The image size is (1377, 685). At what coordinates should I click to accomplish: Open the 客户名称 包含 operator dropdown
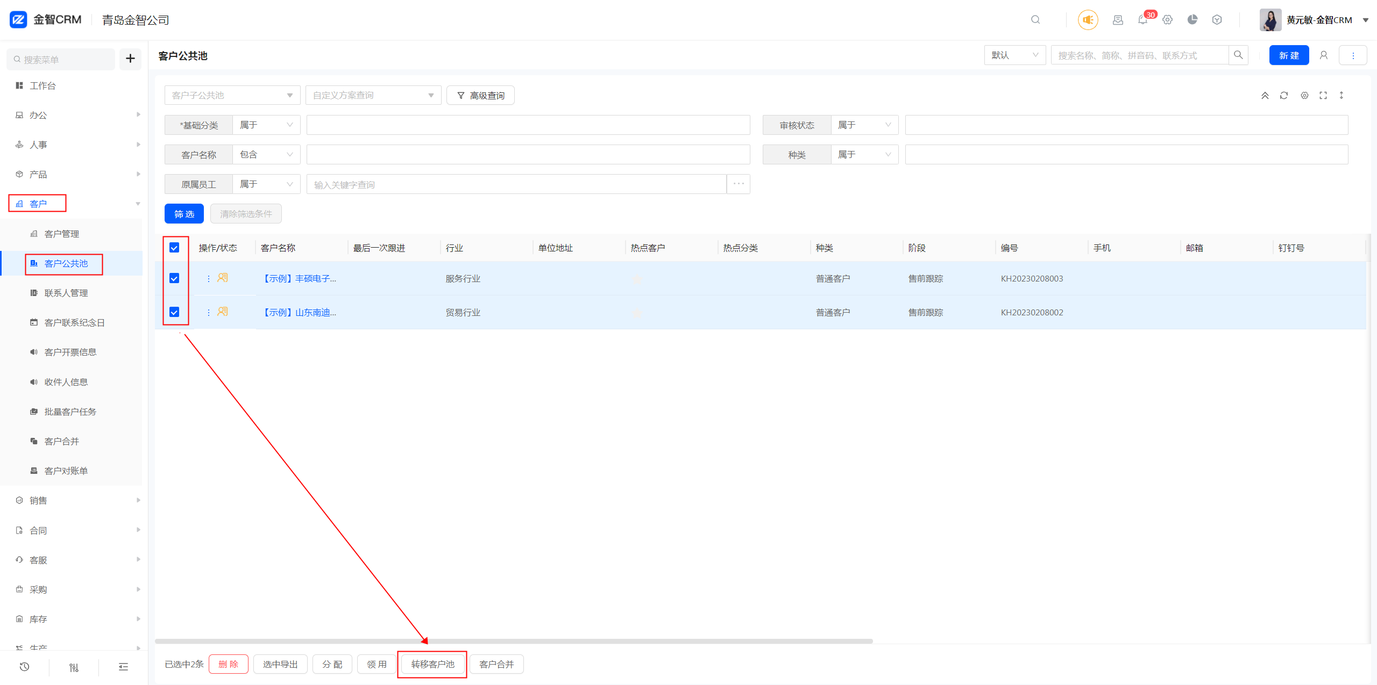266,154
